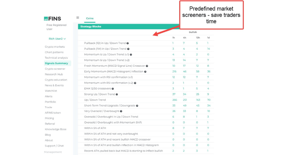
Task: Click help icon beside Very Oversold / Overbought
Action: [121, 111]
